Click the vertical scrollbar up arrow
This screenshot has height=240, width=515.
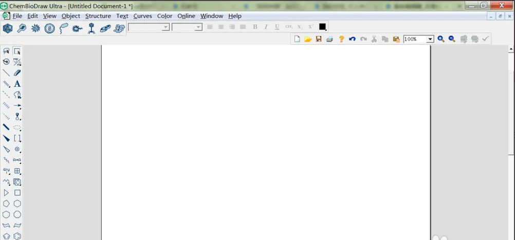(511, 49)
